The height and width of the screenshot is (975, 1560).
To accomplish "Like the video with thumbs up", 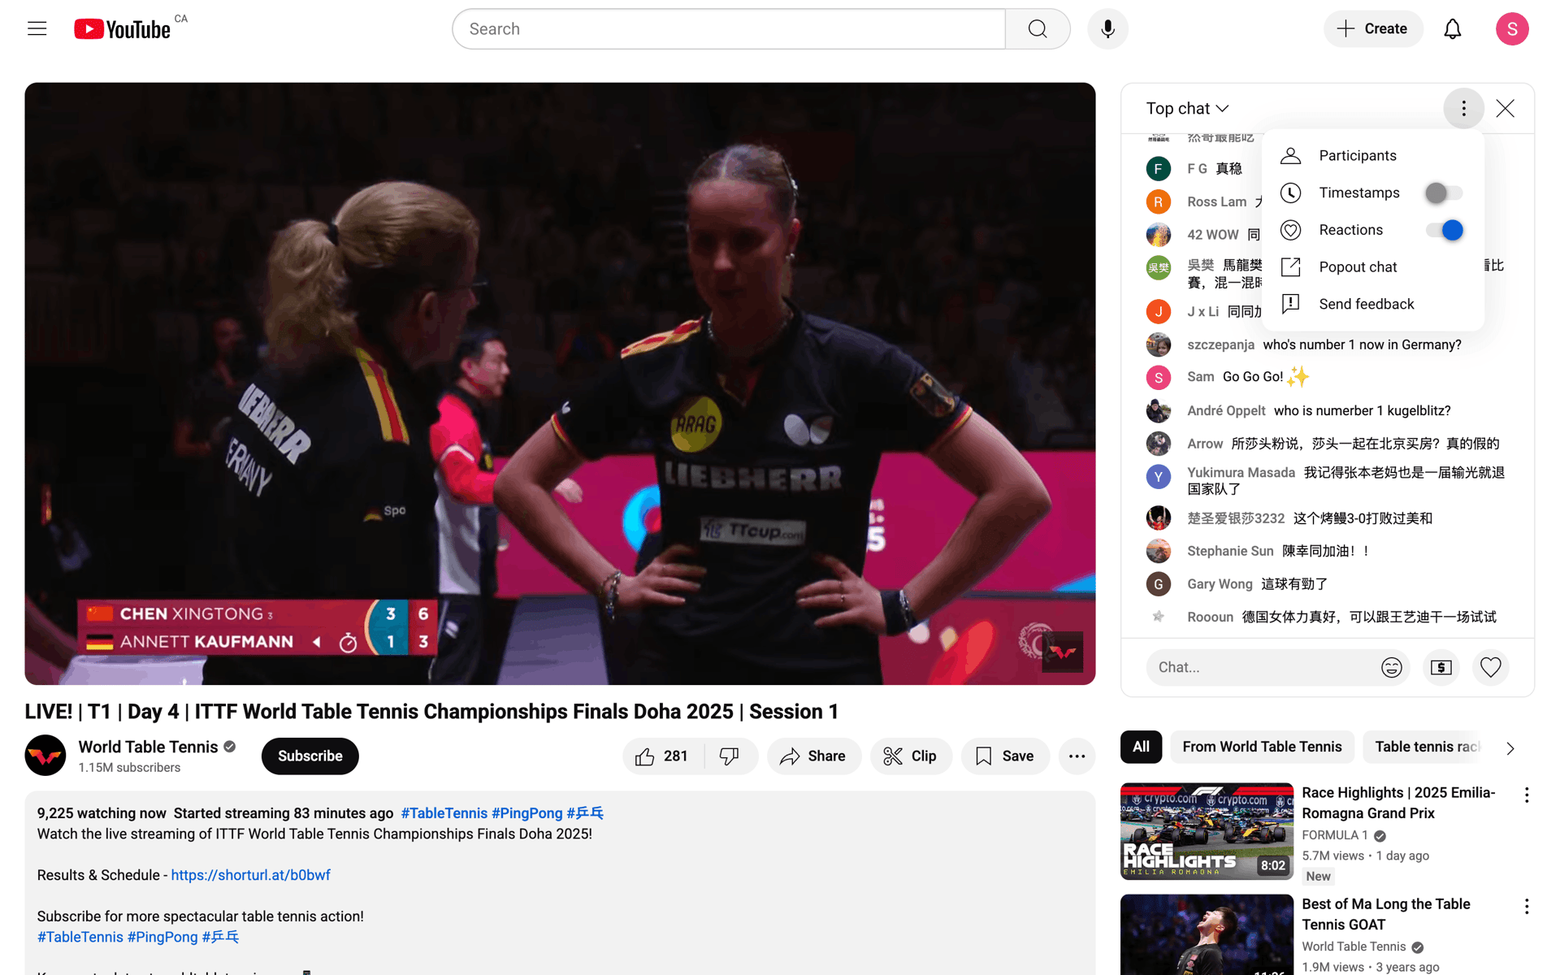I will click(662, 756).
